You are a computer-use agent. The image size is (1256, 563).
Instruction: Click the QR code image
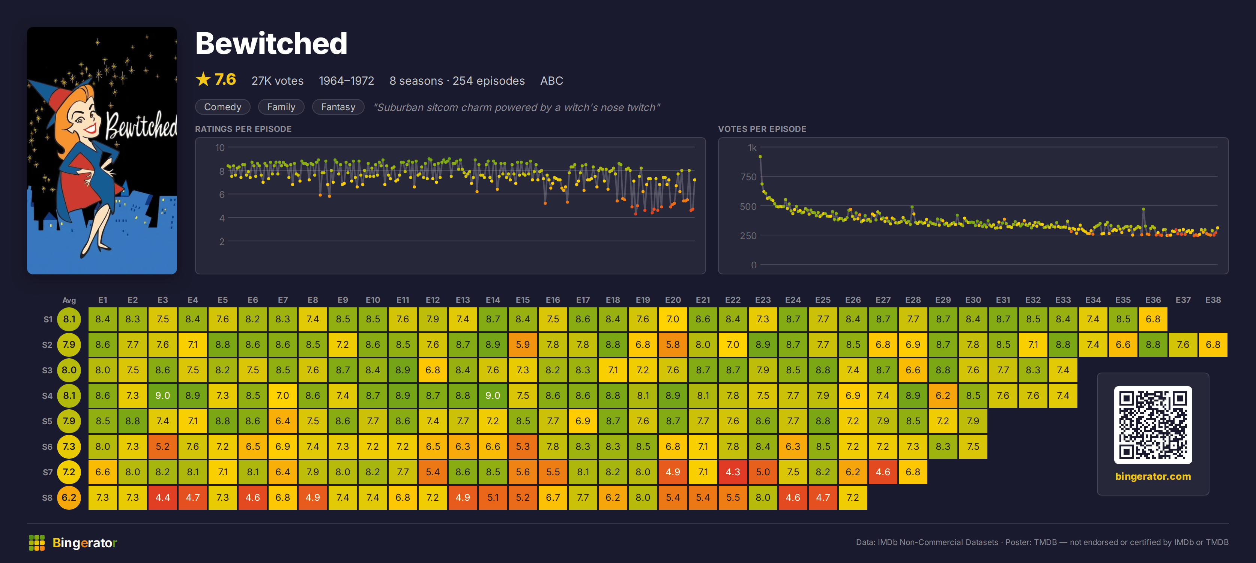point(1152,425)
